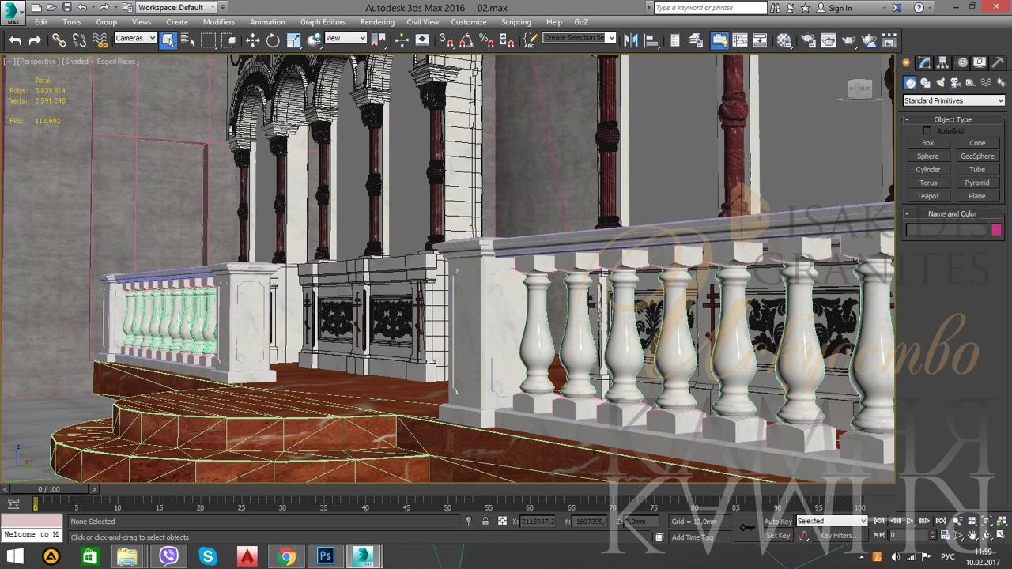Toggle the Selection Lock padlock
The image size is (1012, 569).
point(485,522)
